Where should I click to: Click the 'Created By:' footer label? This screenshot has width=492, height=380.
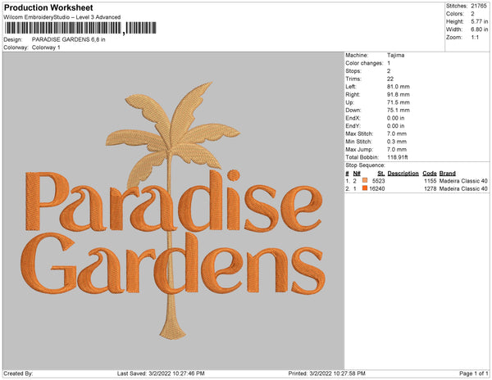18,373
